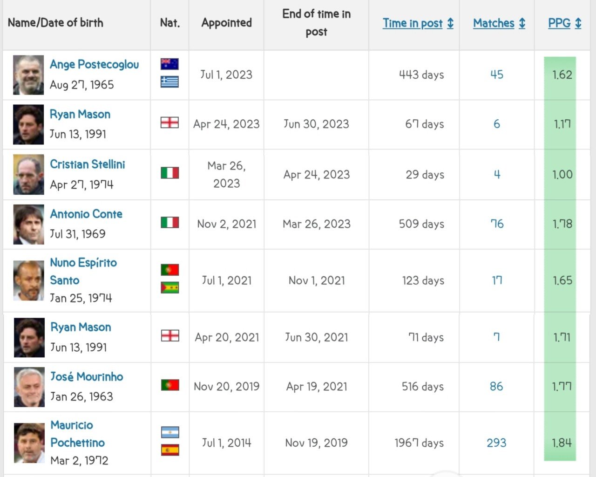596x477 pixels.
Task: Click Portuguese flag in José Mourinho row
Action: 170,385
